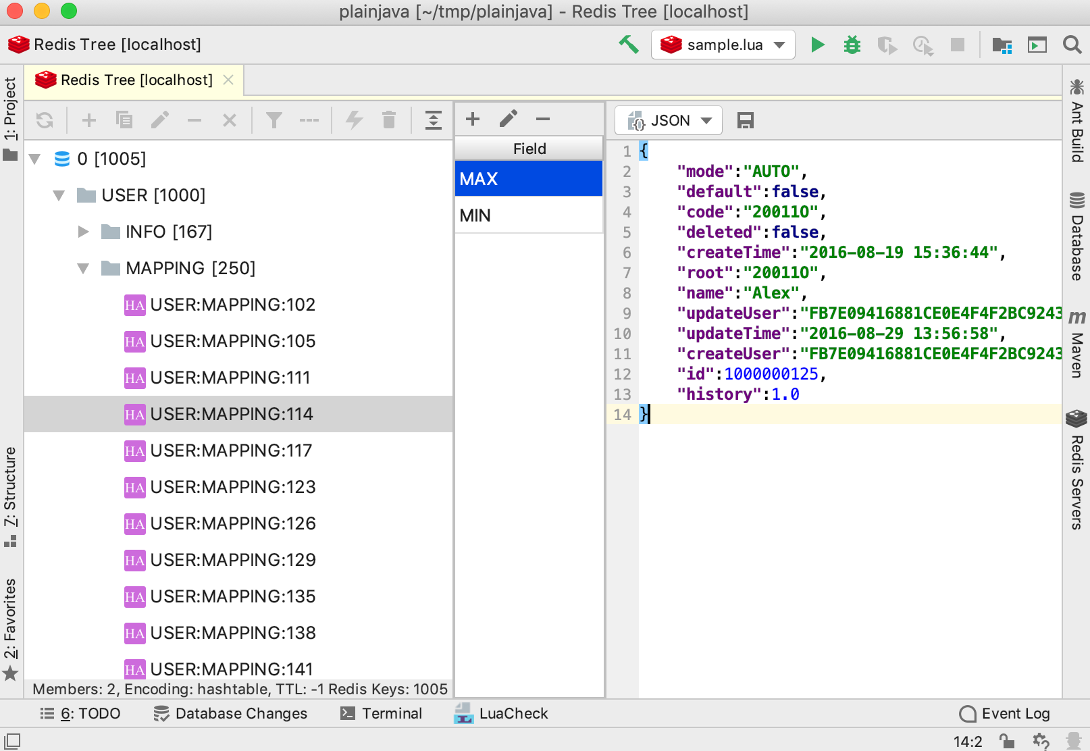The image size is (1090, 751).
Task: Refresh the Redis tree
Action: click(x=45, y=120)
